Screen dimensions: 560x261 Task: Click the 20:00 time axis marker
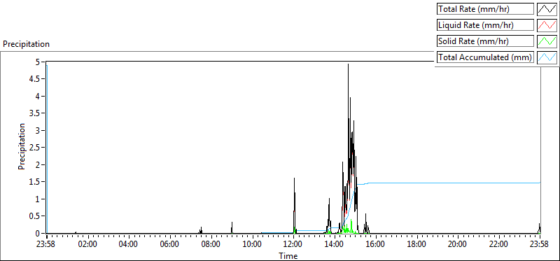coord(458,245)
